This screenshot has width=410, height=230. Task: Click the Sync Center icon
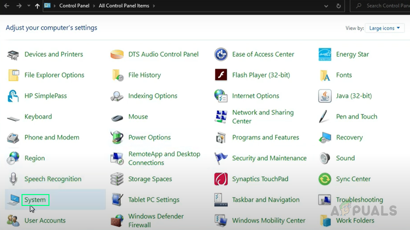pyautogui.click(x=325, y=179)
